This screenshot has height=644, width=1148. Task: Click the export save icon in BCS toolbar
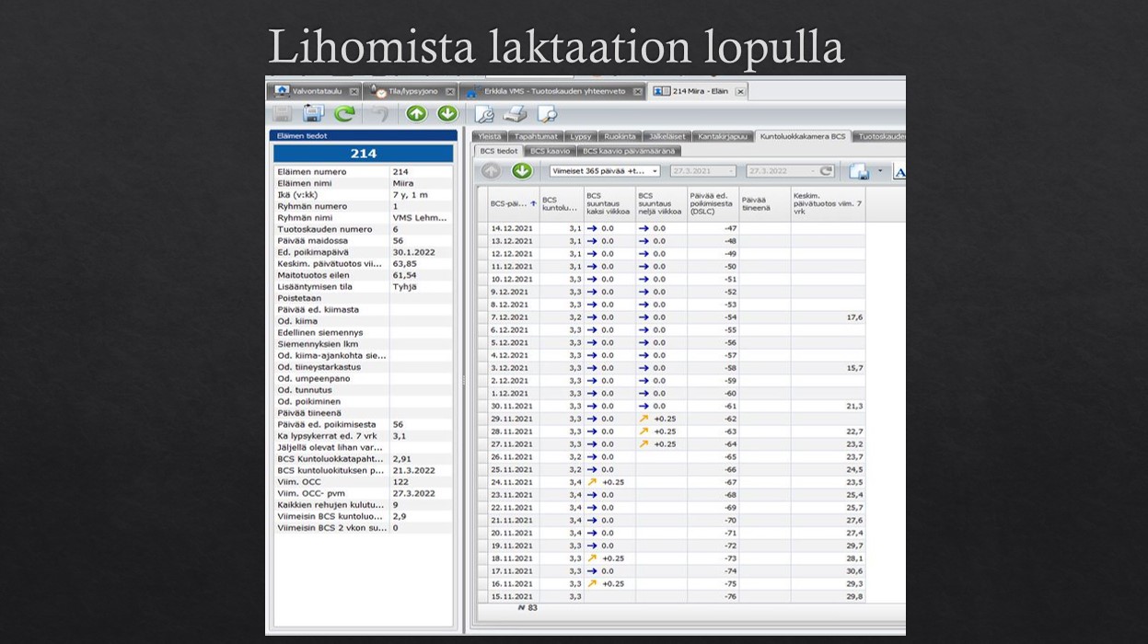click(x=859, y=171)
